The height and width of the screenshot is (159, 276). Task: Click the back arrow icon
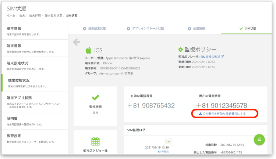pyautogui.click(x=77, y=42)
